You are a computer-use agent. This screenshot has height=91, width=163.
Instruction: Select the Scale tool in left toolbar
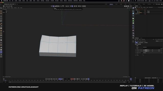[1, 21]
